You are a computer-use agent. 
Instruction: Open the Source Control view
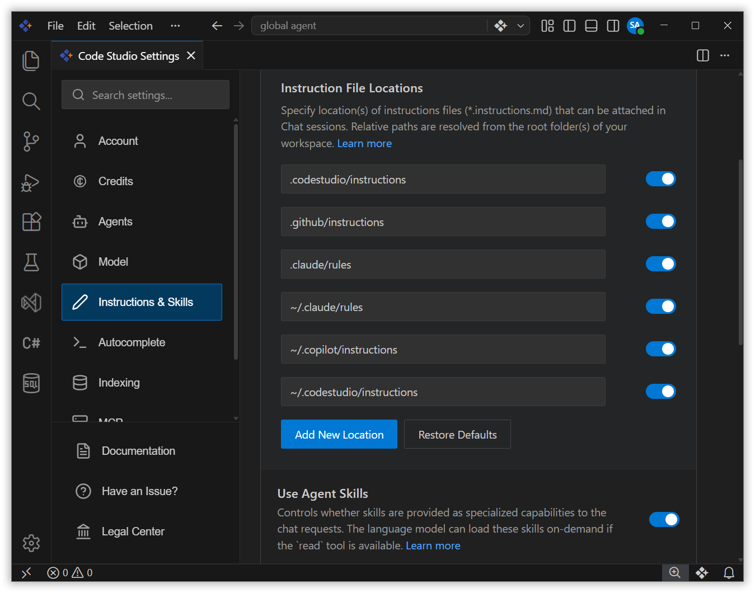click(31, 141)
